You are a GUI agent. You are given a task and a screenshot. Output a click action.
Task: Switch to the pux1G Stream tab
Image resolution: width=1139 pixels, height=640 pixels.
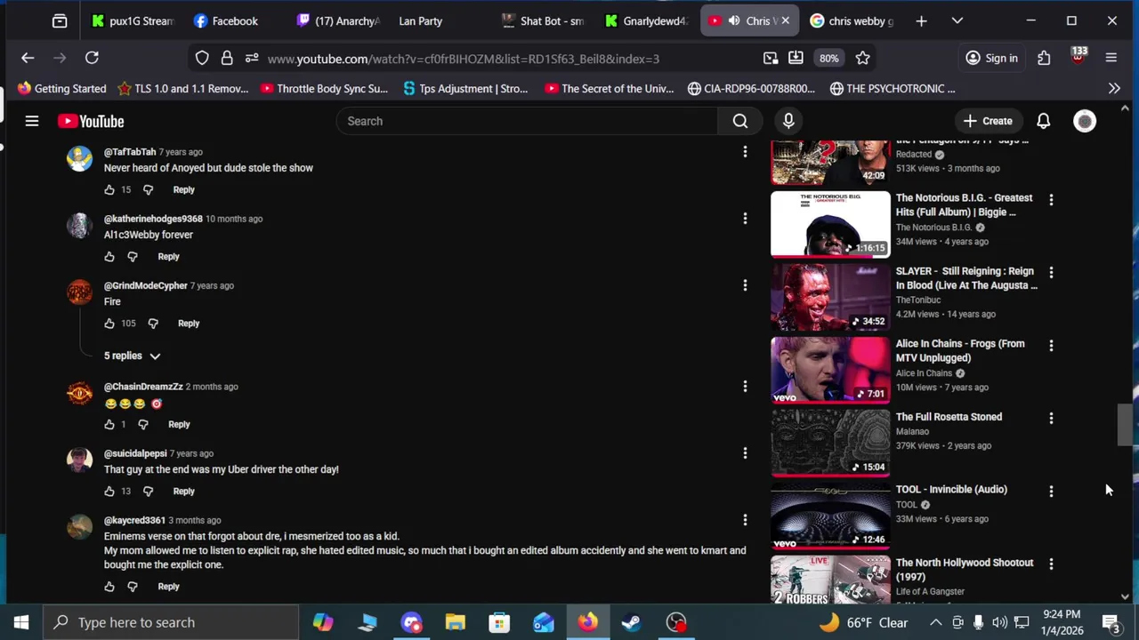132,20
